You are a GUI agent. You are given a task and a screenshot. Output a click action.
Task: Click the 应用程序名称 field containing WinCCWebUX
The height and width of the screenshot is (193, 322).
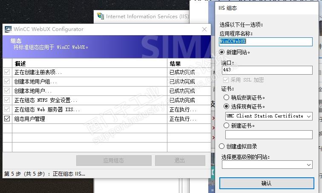(266, 42)
